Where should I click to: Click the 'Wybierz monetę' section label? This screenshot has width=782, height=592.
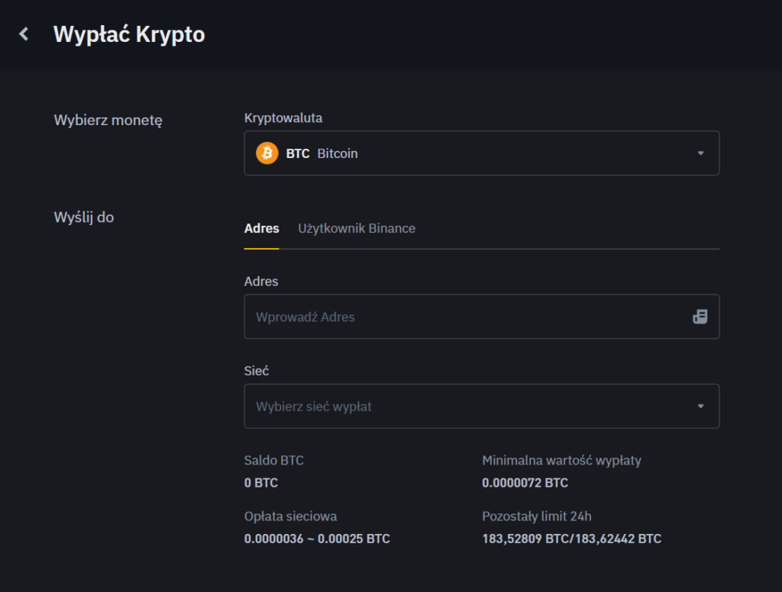[x=108, y=120]
